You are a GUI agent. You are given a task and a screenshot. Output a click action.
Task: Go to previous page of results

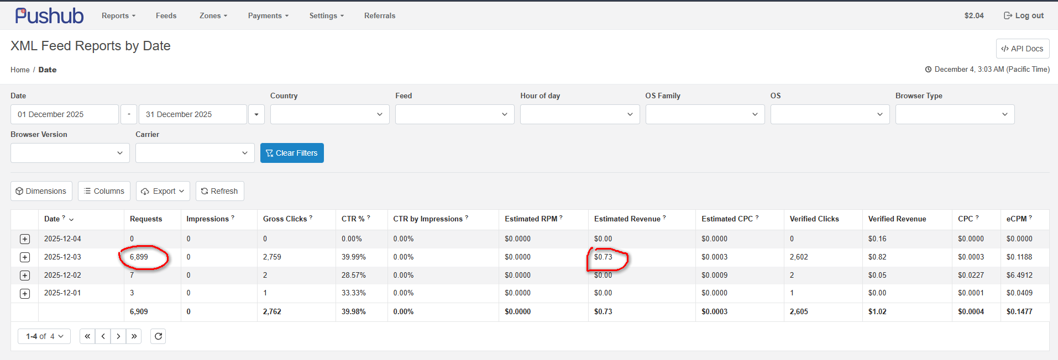pyautogui.click(x=103, y=336)
